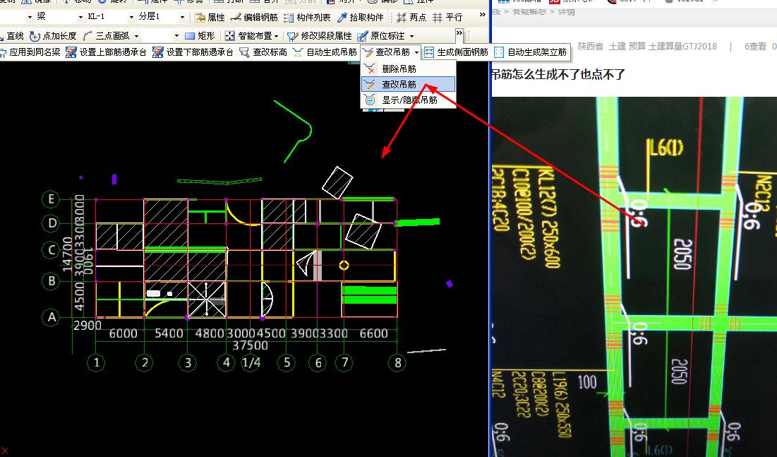Image resolution: width=777 pixels, height=457 pixels.
Task: Choose 查改吊筋 in the dropdown menu
Action: click(409, 84)
